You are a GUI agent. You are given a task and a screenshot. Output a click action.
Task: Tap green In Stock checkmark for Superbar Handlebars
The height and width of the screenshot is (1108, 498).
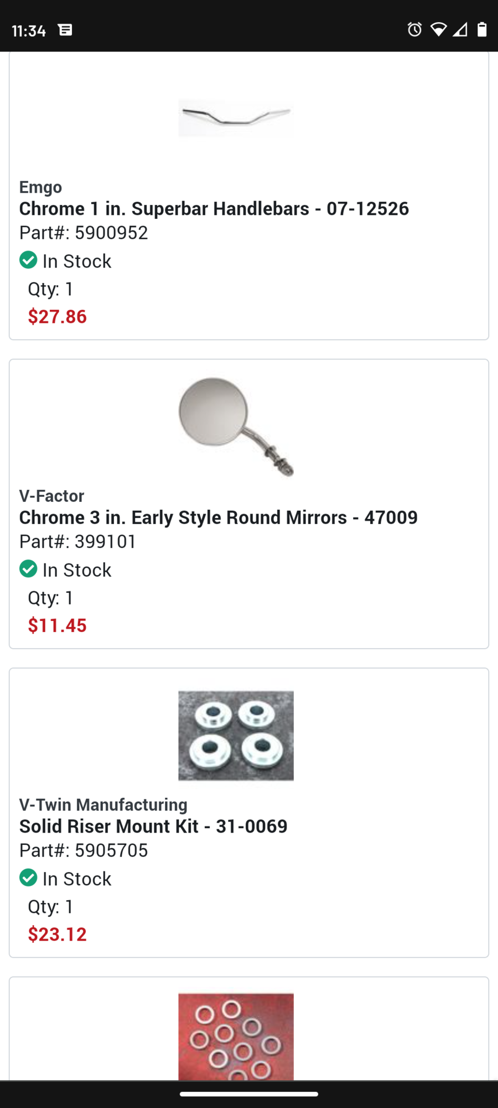28,260
